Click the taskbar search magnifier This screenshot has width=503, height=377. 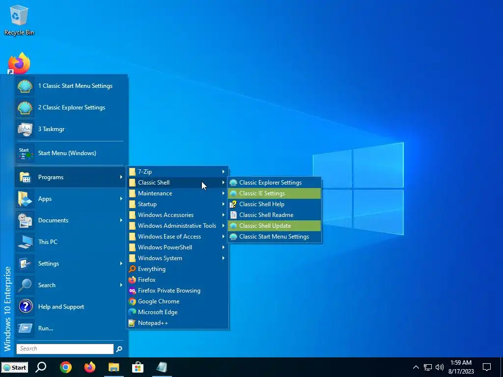[41, 367]
